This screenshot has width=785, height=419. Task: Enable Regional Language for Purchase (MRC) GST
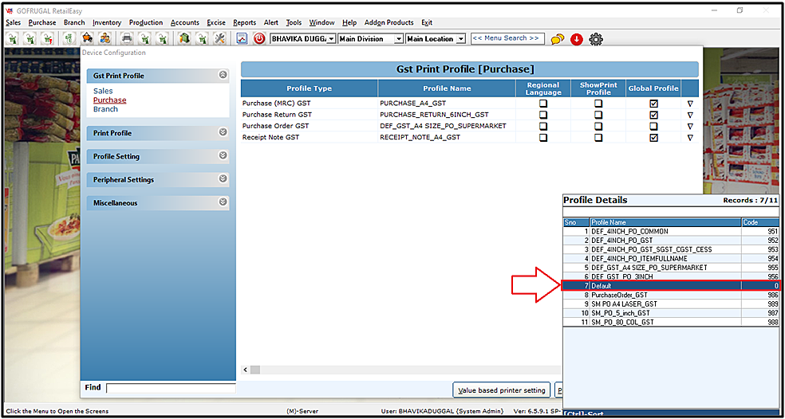[543, 104]
